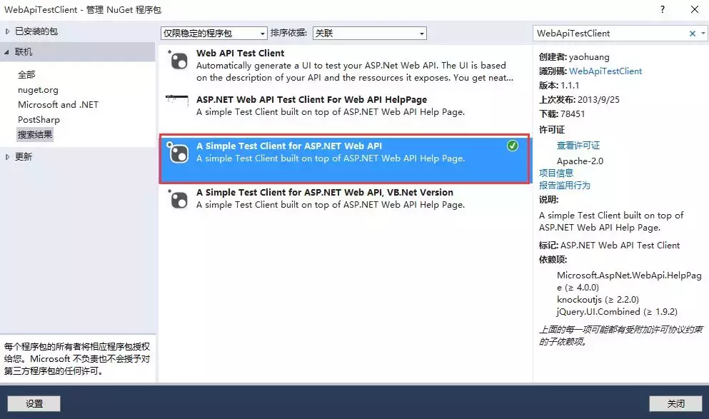
Task: Open the WebApiTestClient identifier link
Action: tap(605, 71)
